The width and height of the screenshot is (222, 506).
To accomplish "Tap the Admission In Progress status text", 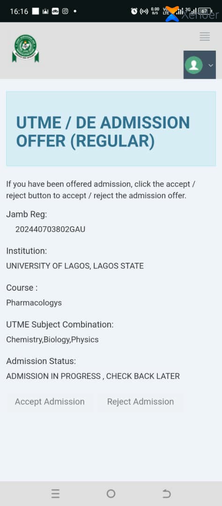I will pos(93,376).
